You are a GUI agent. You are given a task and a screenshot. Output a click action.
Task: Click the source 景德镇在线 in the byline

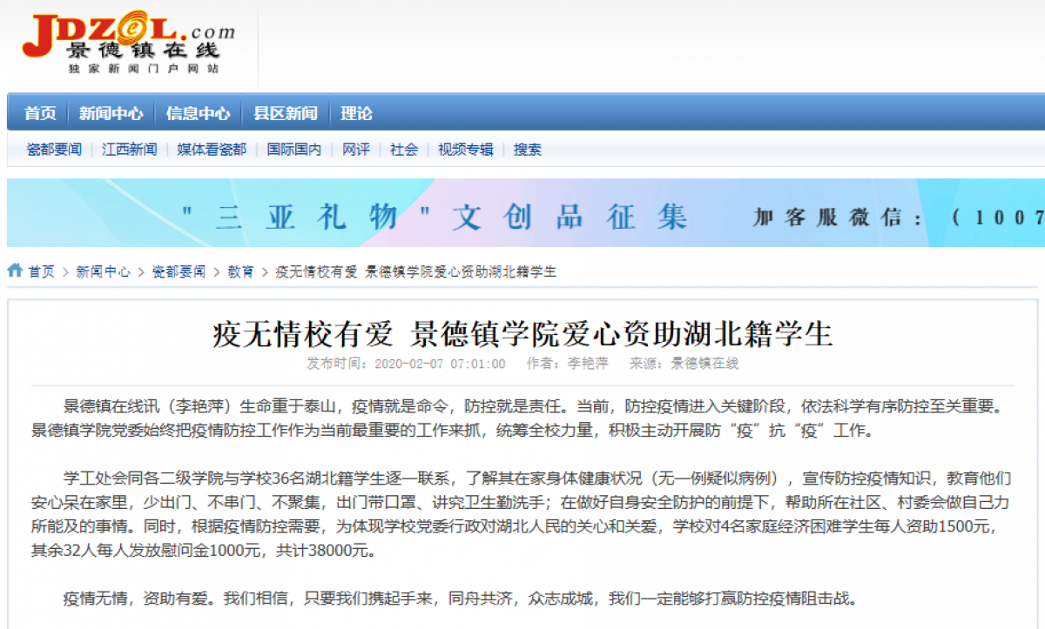tap(705, 364)
